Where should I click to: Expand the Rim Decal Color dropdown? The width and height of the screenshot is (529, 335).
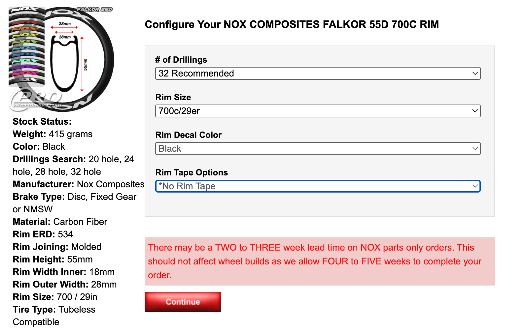pos(318,148)
